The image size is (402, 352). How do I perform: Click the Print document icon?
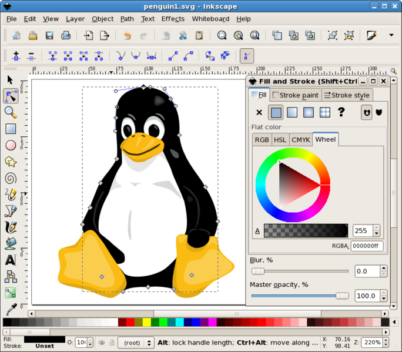[66, 35]
